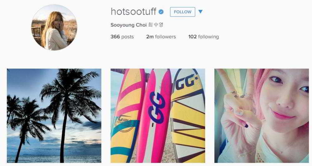This screenshot has height=166, width=312.
Task: Open the 2m followers list
Action: pyautogui.click(x=161, y=37)
